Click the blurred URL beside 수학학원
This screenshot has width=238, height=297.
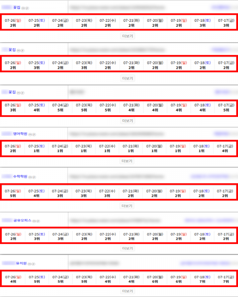[117, 177]
